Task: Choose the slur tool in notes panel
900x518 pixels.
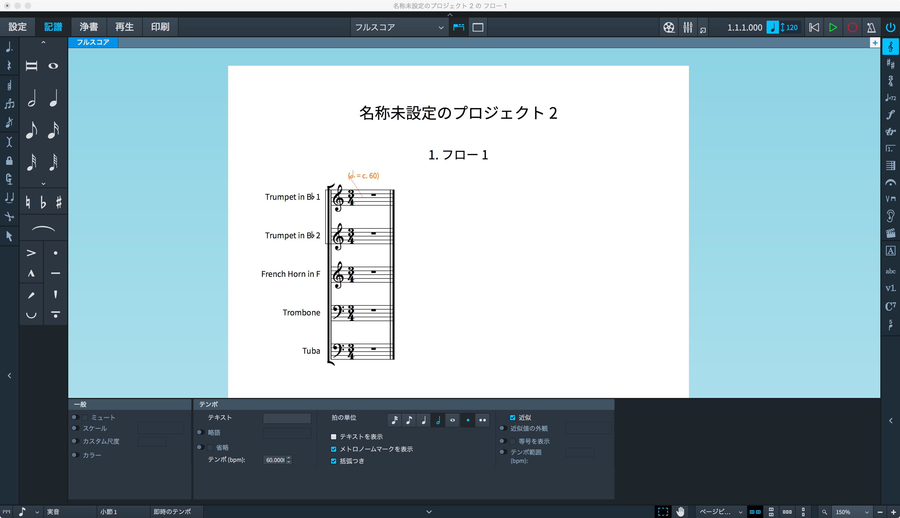Action: click(43, 228)
